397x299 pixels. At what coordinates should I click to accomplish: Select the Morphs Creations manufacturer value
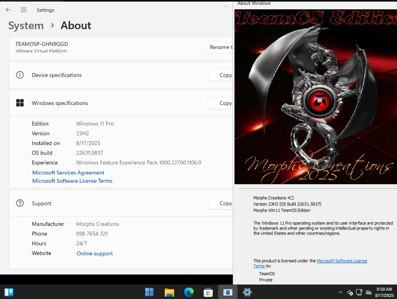click(x=98, y=224)
